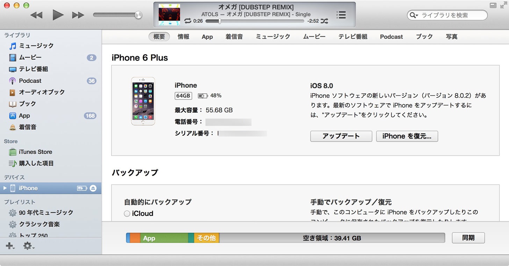509x266 pixels.
Task: Open the 写真 tab
Action: pyautogui.click(x=452, y=37)
